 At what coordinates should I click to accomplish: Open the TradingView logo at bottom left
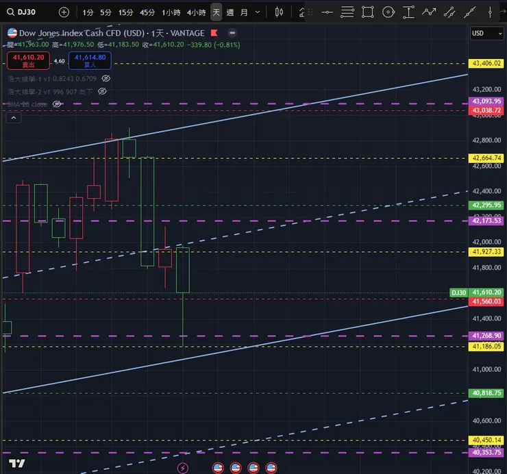[17, 463]
